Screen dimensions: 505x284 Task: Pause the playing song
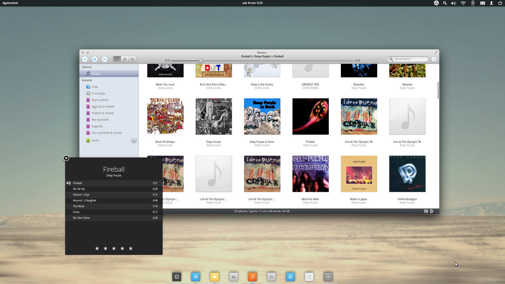pos(95,59)
